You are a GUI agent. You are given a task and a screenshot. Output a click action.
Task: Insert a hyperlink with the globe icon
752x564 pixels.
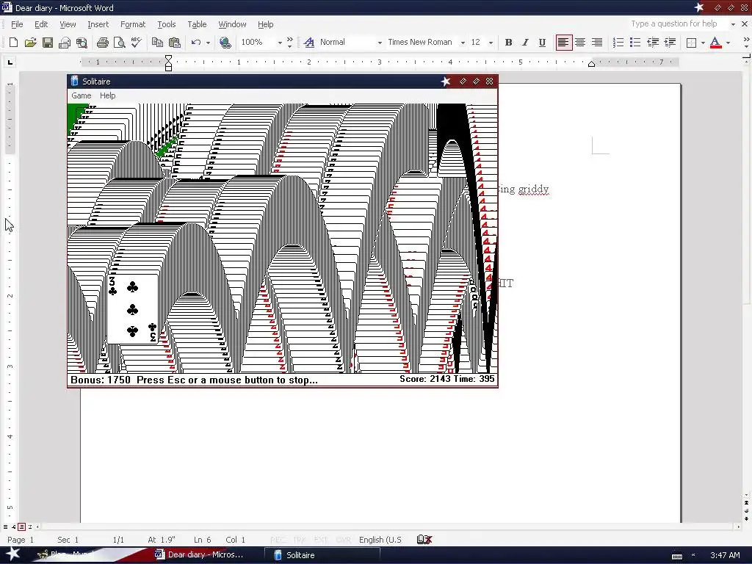(x=225, y=42)
